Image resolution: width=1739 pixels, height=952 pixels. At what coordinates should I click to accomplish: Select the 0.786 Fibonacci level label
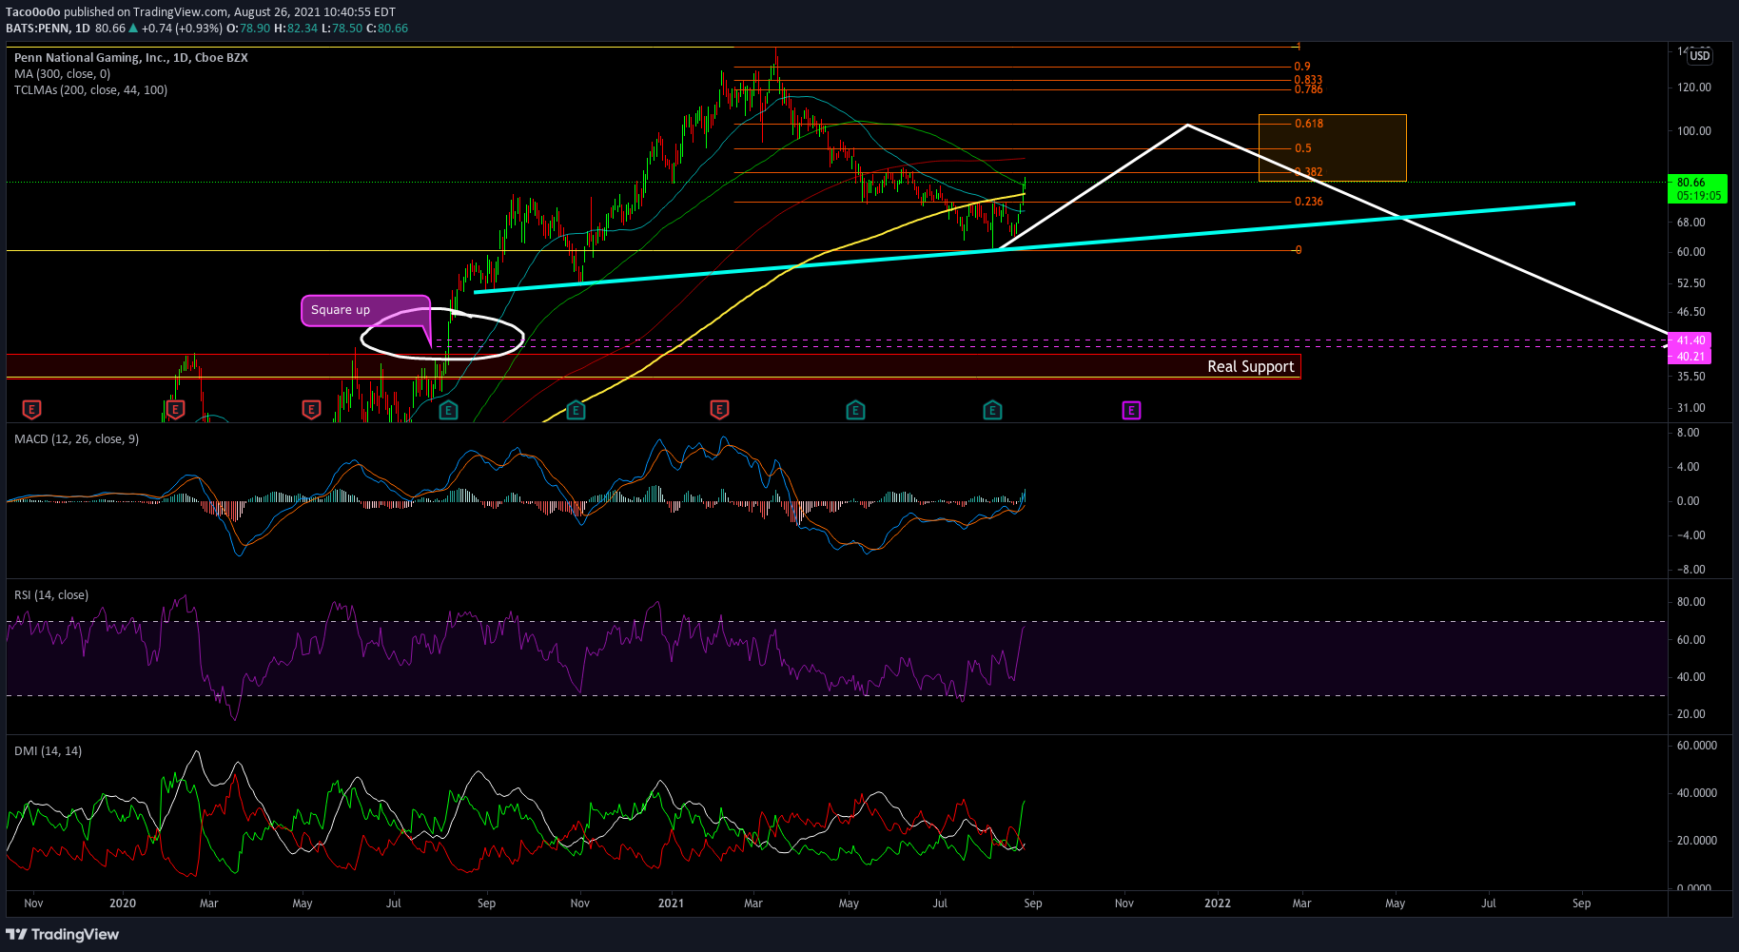(x=1309, y=89)
